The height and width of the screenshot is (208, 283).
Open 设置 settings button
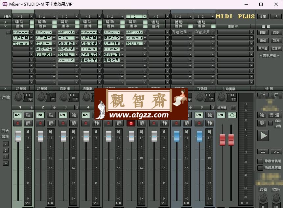tap(263, 17)
